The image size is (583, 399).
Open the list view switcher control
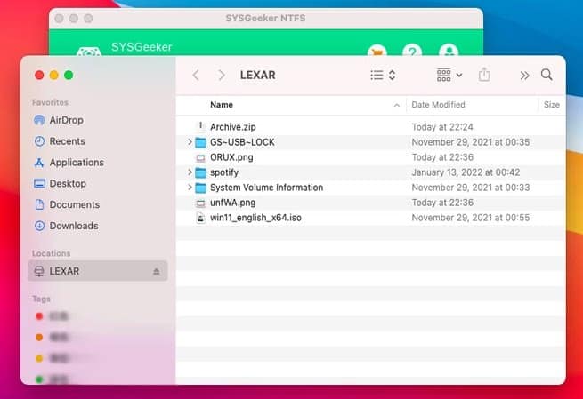(383, 75)
